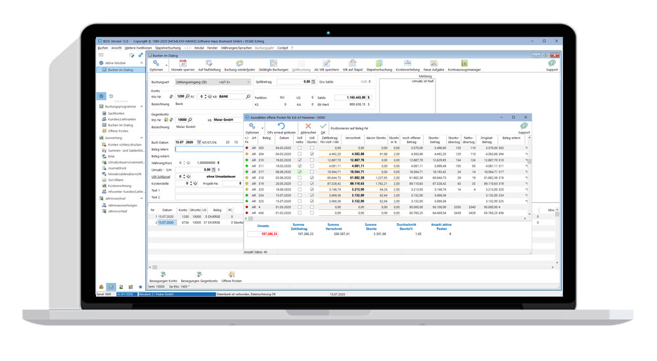Click the history clock icon in sidebar

coord(111,96)
